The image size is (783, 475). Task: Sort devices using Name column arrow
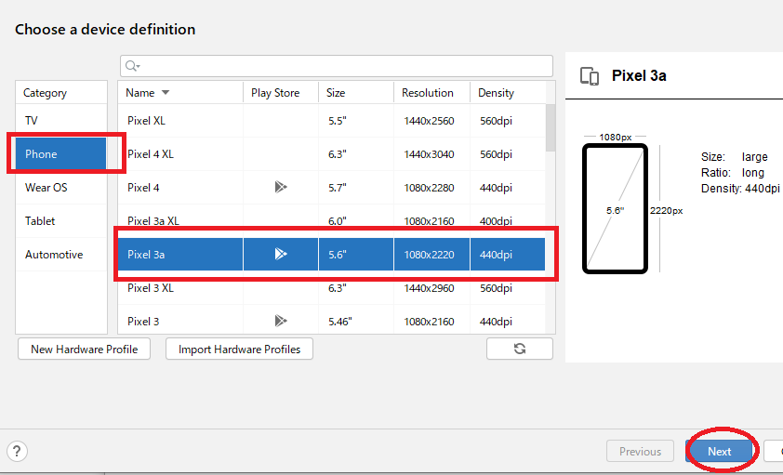tap(166, 92)
